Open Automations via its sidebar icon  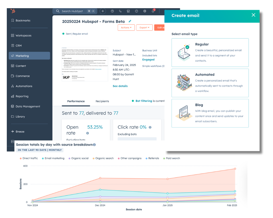click(13, 86)
